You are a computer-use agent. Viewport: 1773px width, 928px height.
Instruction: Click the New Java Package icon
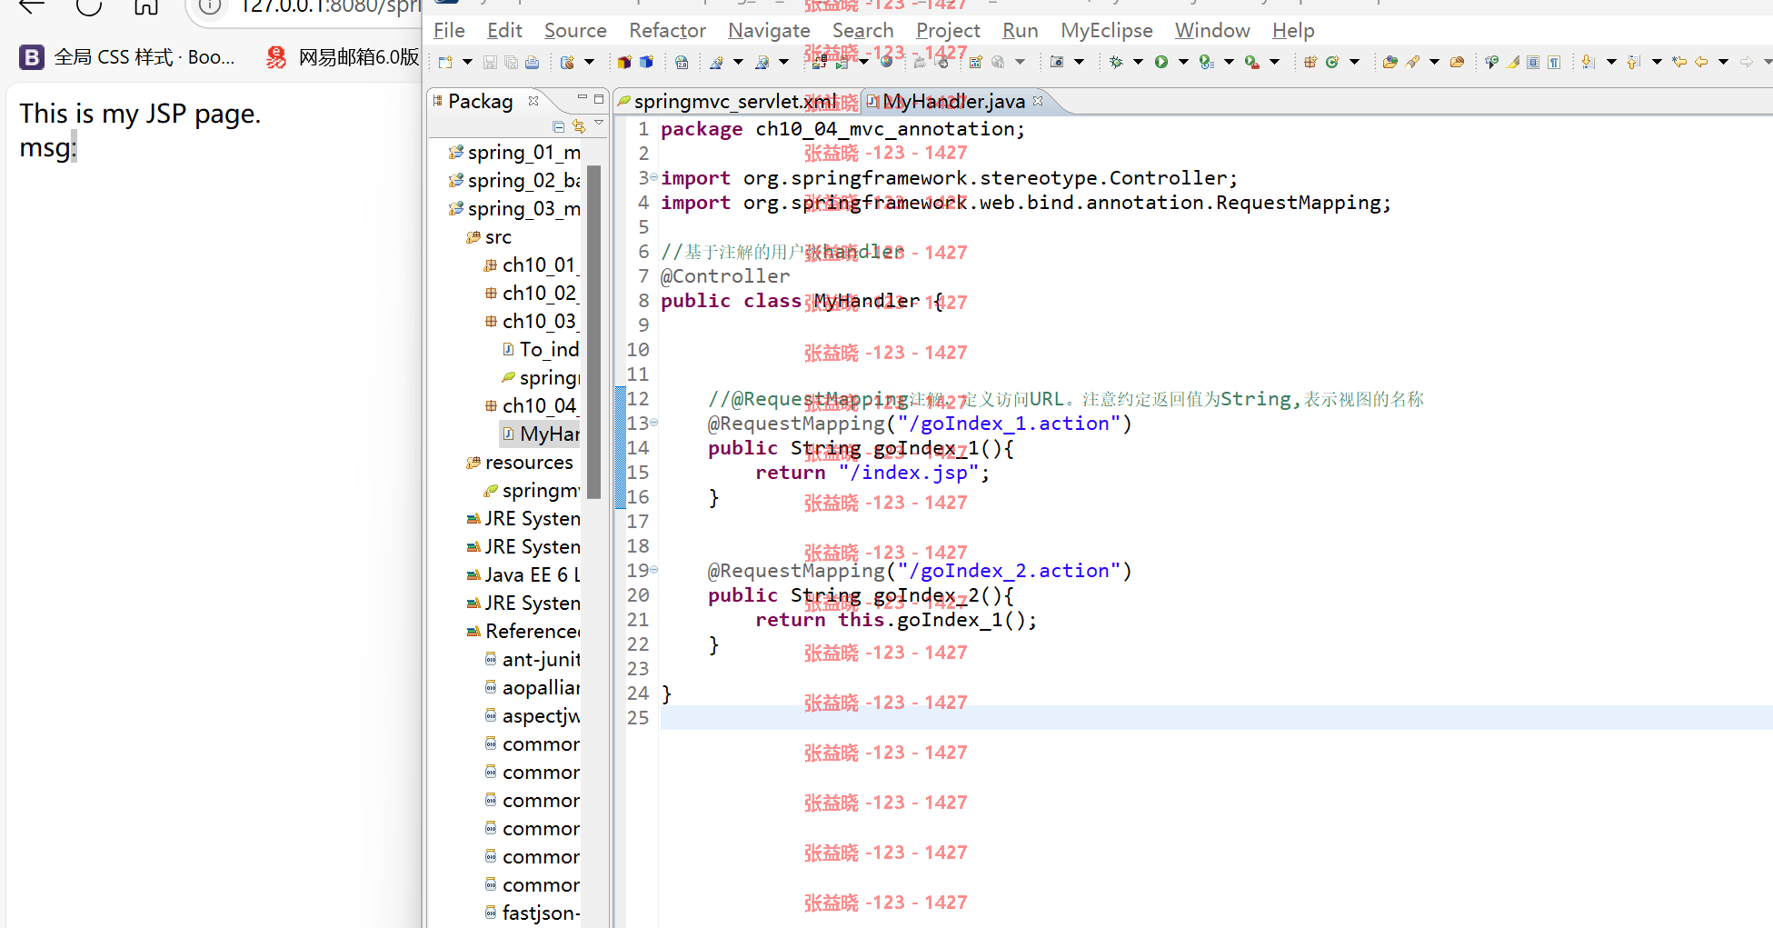(x=1310, y=62)
